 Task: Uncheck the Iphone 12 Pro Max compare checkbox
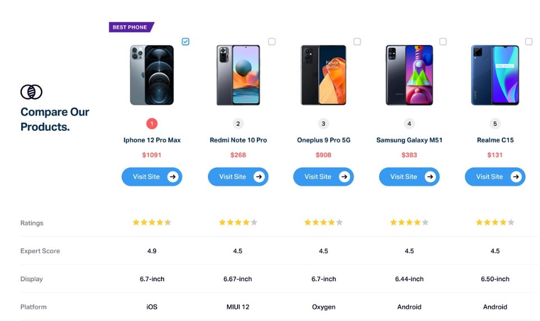186,42
